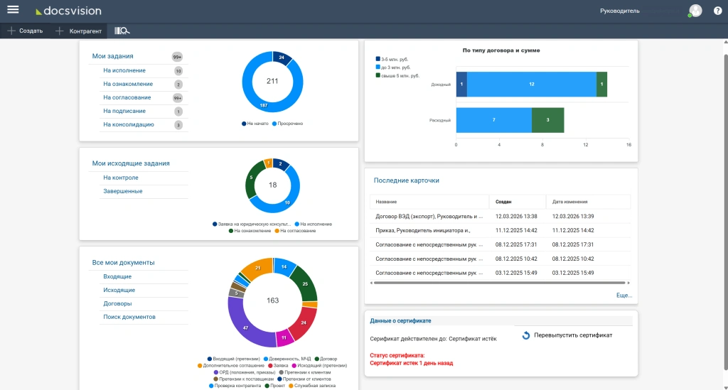Click the plus icon next to Создать
The height and width of the screenshot is (390, 728).
point(11,31)
